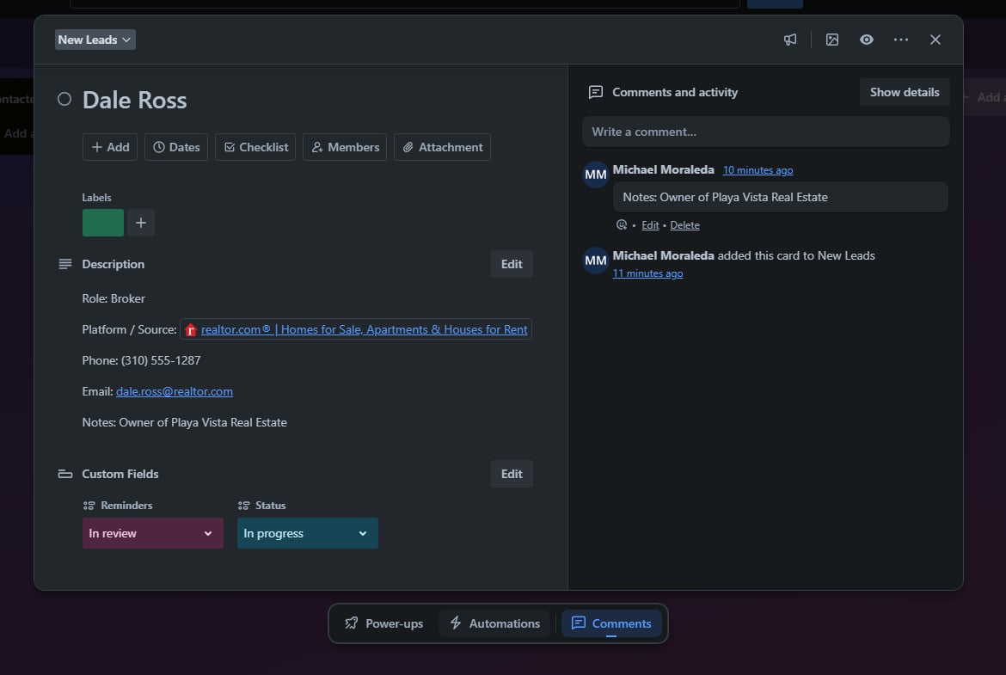The width and height of the screenshot is (1006, 675).
Task: Click the add reaction emoji icon
Action: pos(622,225)
